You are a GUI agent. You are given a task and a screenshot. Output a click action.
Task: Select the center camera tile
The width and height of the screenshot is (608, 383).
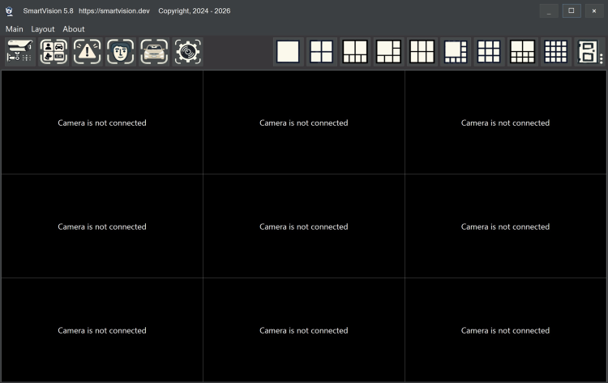click(304, 226)
